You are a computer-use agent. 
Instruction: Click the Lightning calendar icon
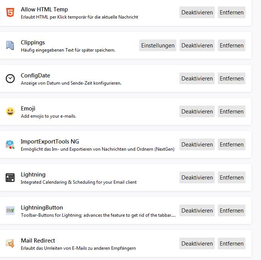point(10,178)
